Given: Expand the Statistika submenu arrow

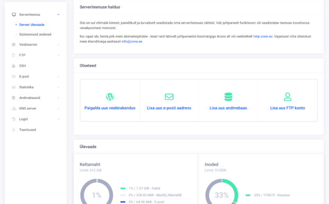Looking at the screenshot, I should (58, 87).
